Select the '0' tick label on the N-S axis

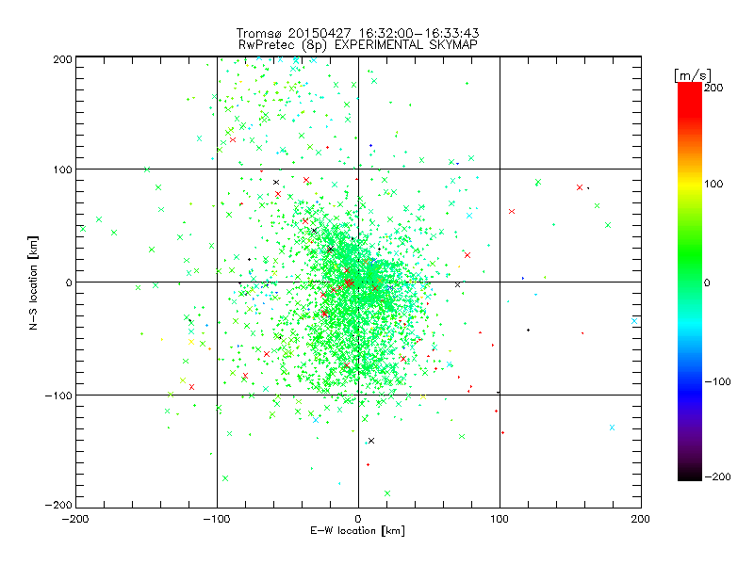pos(69,282)
